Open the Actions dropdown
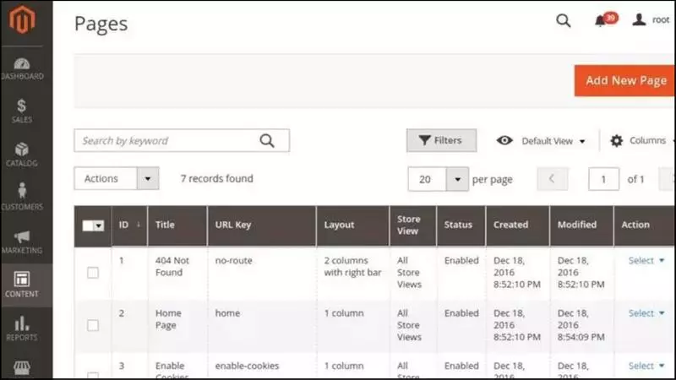The image size is (676, 380). (x=117, y=178)
